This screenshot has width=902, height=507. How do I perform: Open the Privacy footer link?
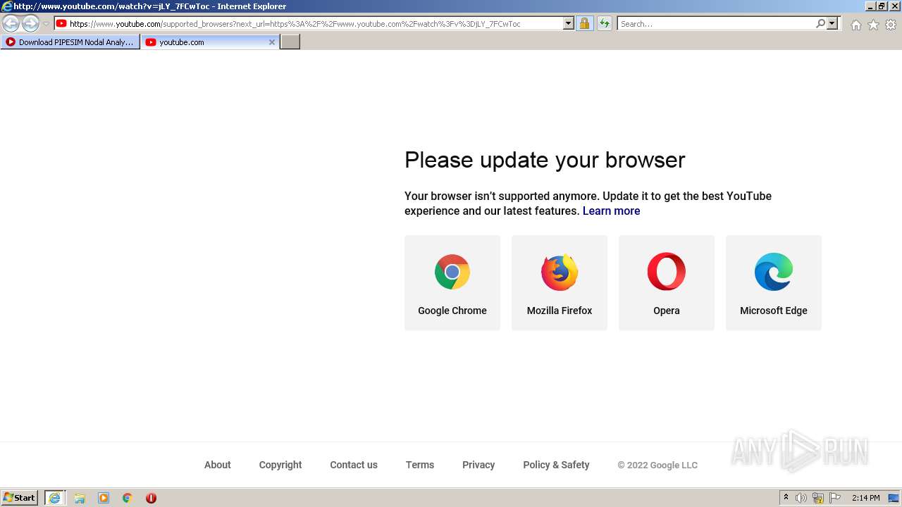478,465
